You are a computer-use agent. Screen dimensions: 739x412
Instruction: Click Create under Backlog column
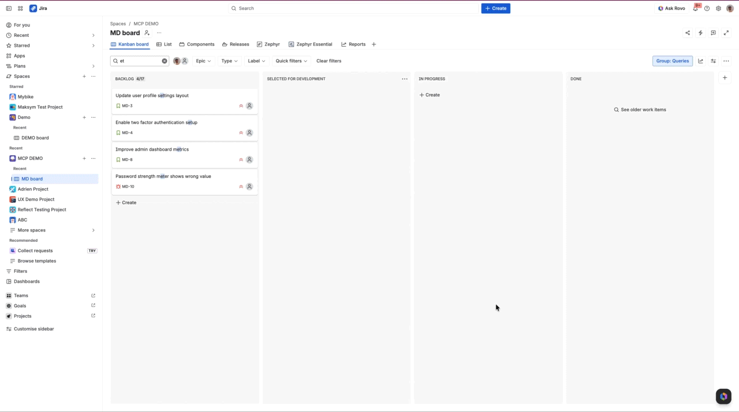point(126,203)
